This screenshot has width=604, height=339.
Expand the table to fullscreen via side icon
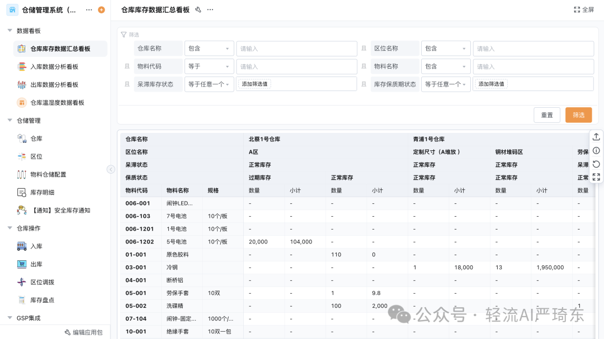point(596,178)
